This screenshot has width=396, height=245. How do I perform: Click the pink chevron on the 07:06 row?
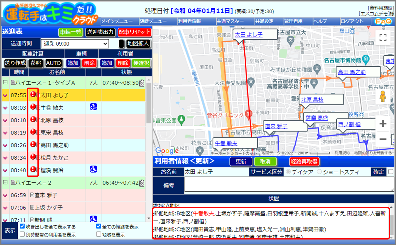point(5,208)
